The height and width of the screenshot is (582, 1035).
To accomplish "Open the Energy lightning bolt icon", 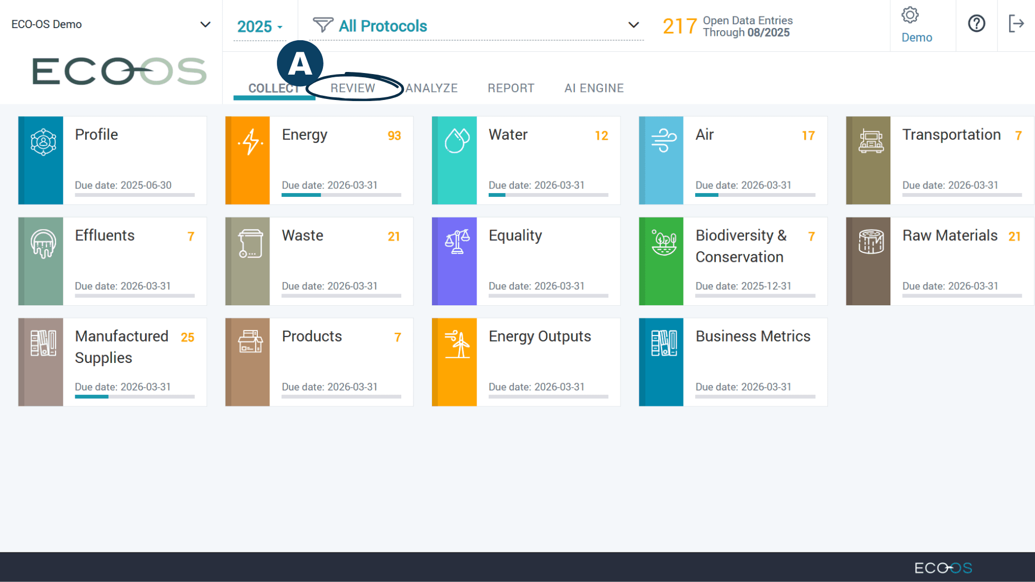I will tap(250, 142).
